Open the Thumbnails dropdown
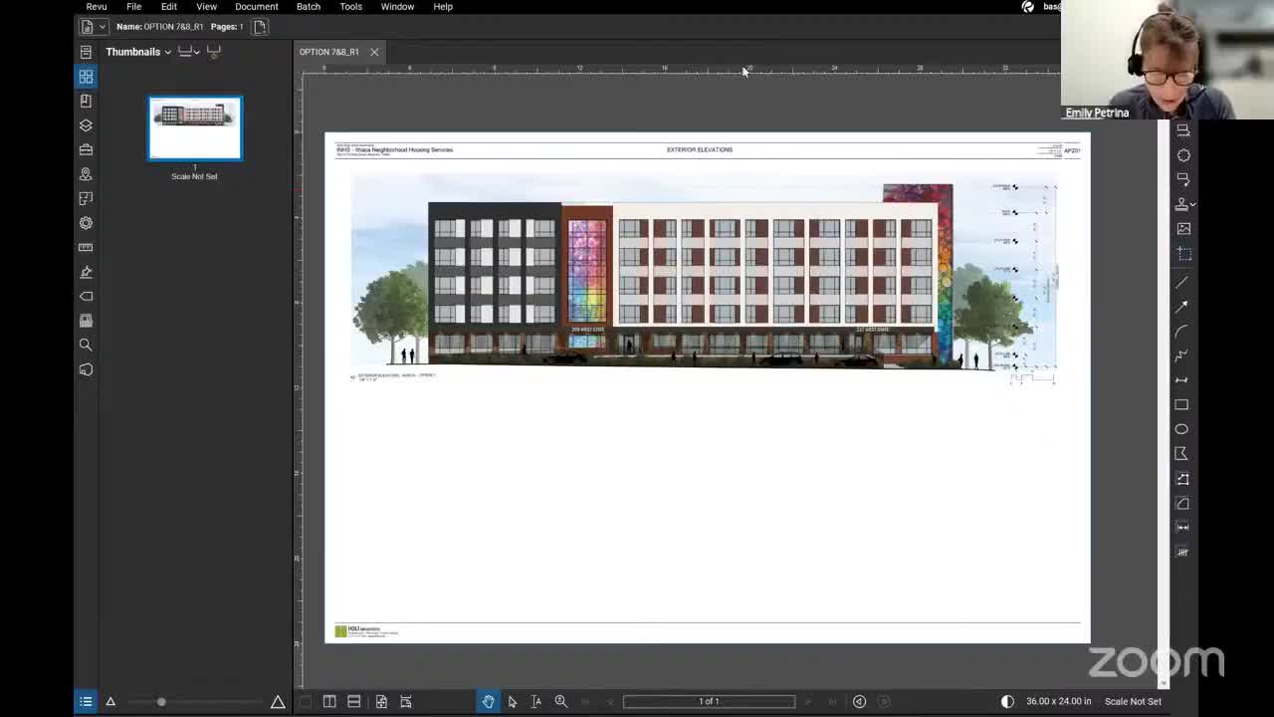 click(x=167, y=52)
